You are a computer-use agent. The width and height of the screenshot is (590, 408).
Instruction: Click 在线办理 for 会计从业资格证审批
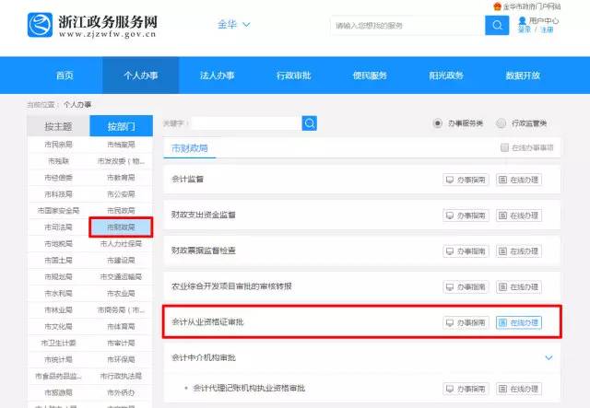coord(519,322)
